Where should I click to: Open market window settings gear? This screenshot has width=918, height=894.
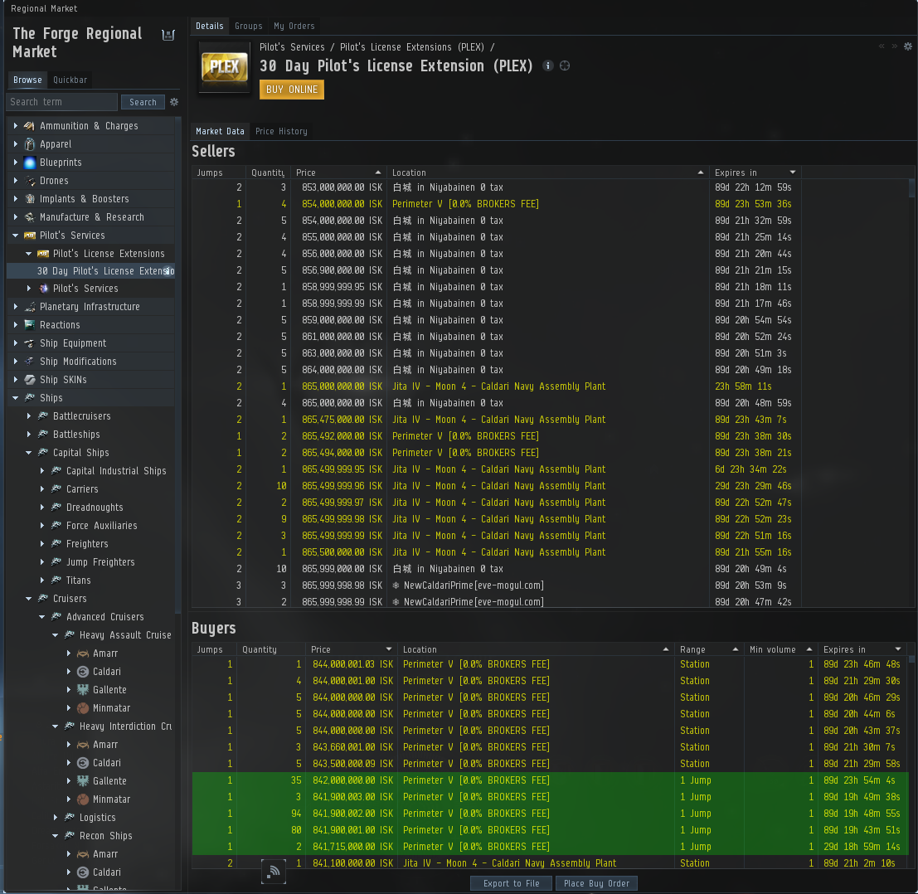[908, 46]
